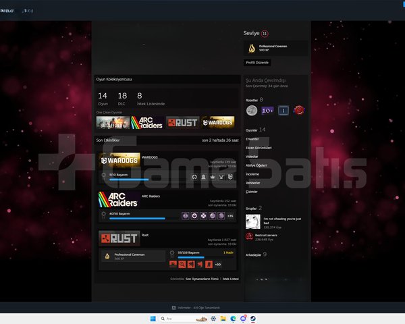Open the Wardogs crown achievement icon
405x324 pixels.
coord(213,177)
